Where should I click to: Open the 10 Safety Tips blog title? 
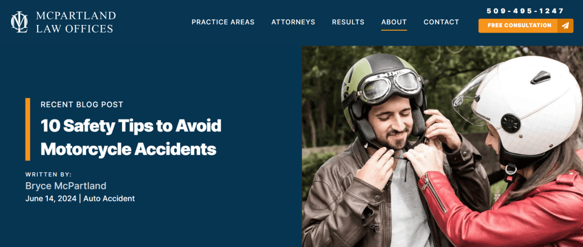131,137
